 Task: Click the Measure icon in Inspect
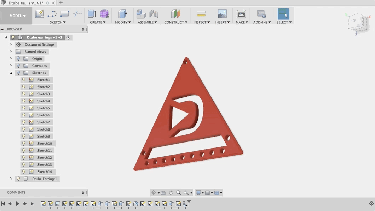[x=201, y=14]
